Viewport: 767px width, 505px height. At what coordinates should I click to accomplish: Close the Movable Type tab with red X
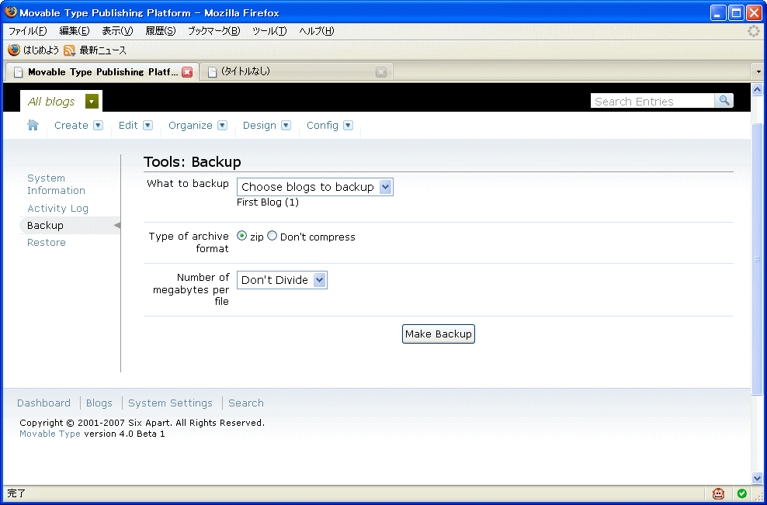[x=187, y=72]
